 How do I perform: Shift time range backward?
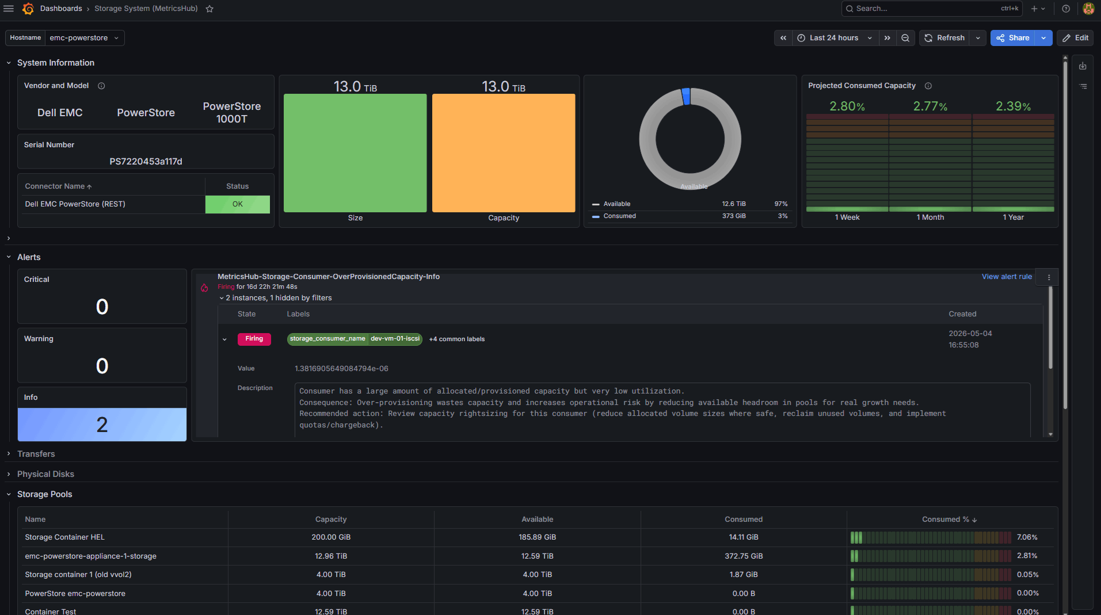coord(783,38)
